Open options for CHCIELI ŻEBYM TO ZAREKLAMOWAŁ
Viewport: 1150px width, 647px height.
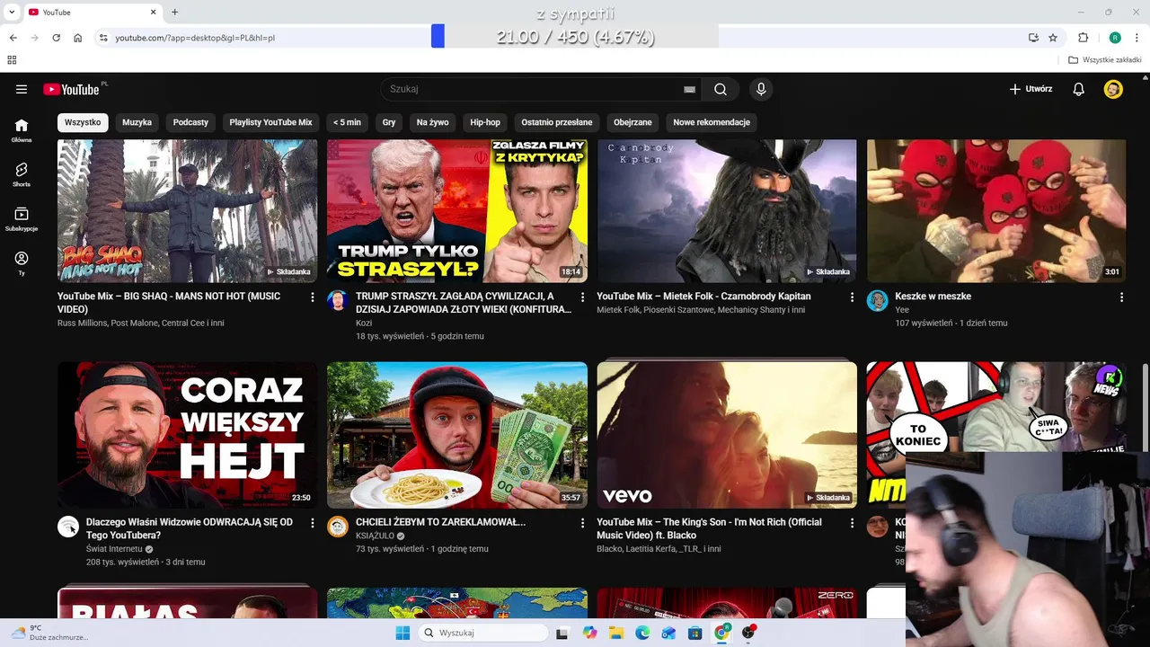[x=582, y=522]
